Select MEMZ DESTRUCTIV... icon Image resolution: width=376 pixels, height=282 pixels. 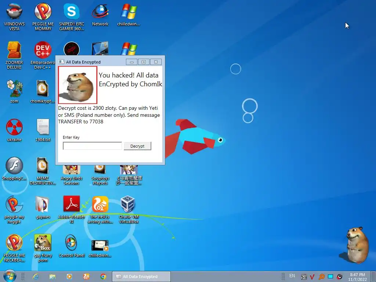tap(43, 171)
